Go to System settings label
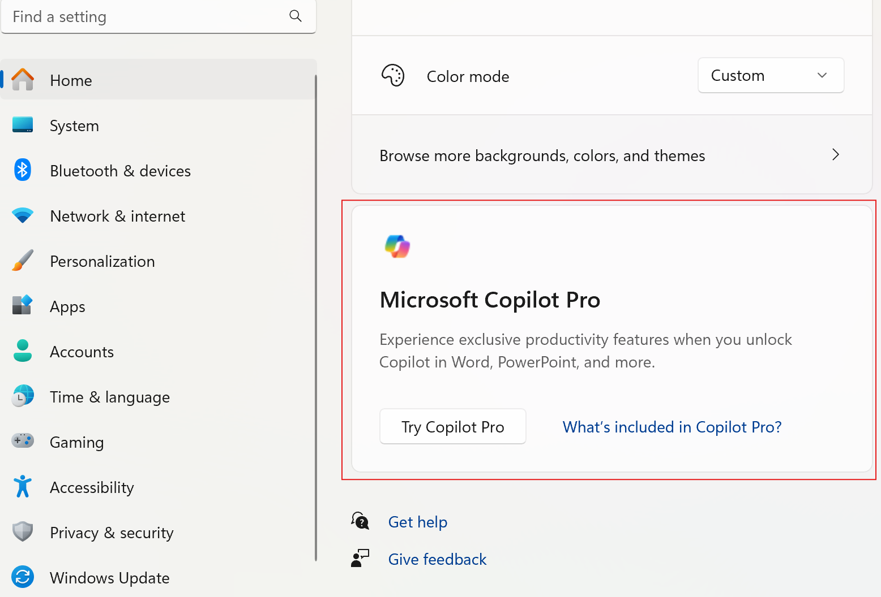The height and width of the screenshot is (597, 881). click(x=74, y=126)
